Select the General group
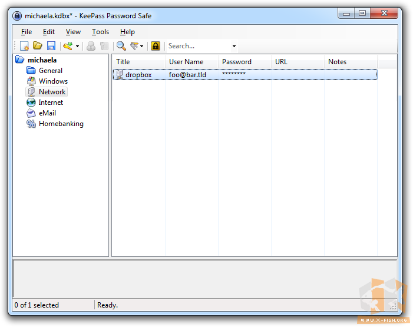413x327 pixels. (51, 71)
